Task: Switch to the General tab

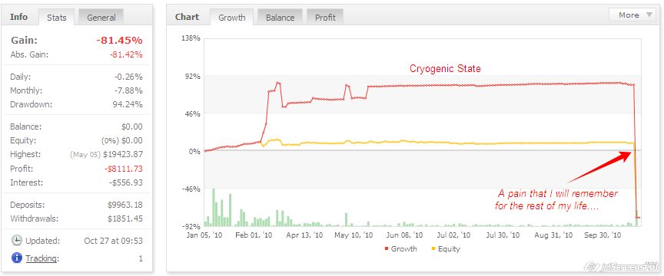Action: 101,18
